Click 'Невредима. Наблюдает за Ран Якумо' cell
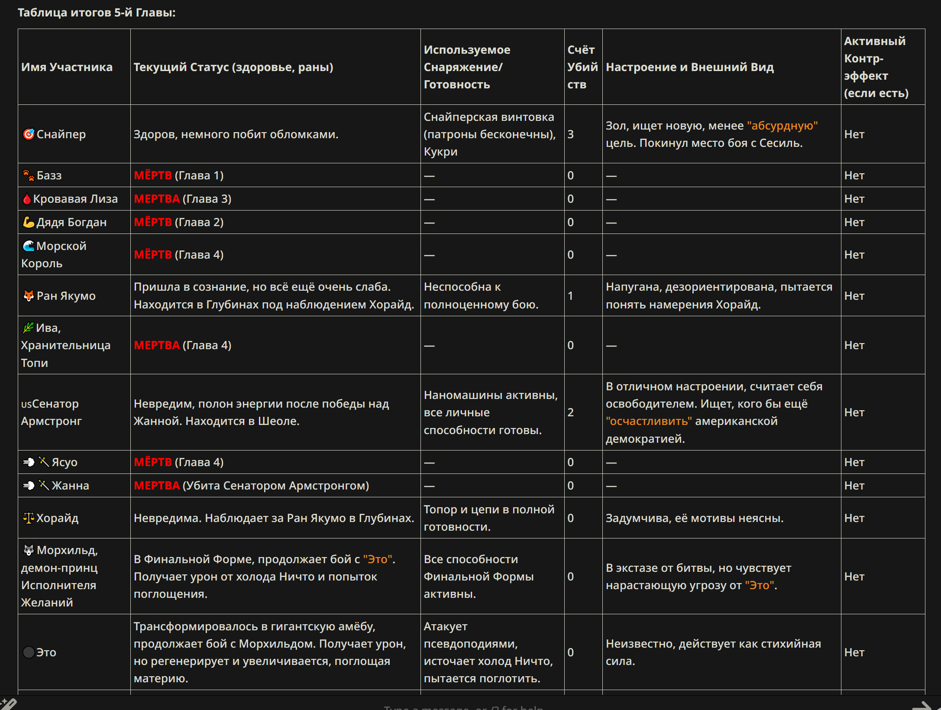Viewport: 941px width, 710px height. [275, 518]
